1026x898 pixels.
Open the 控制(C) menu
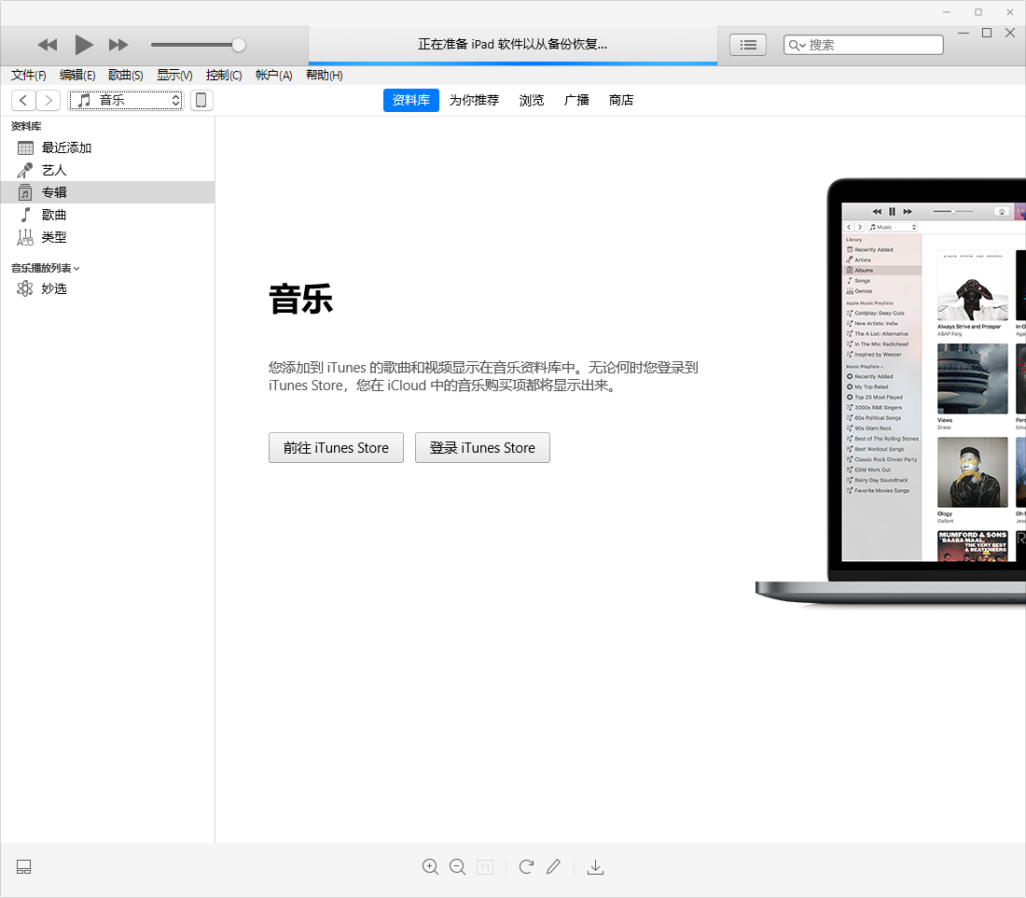224,76
